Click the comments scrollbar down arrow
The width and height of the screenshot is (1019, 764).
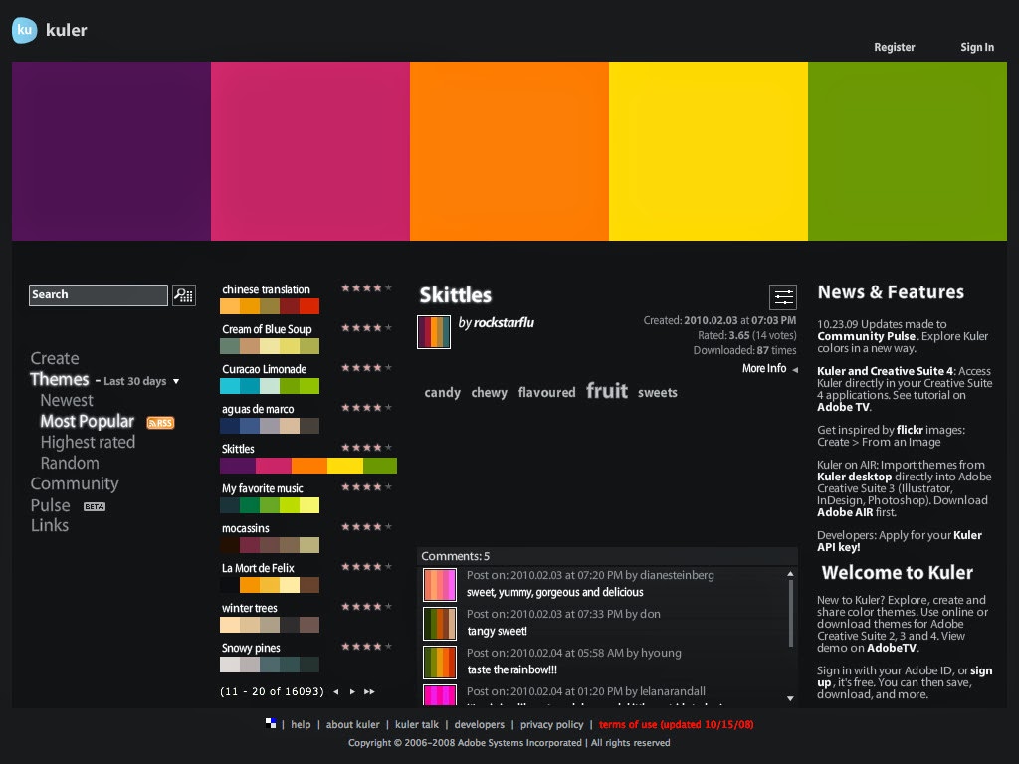click(x=790, y=698)
